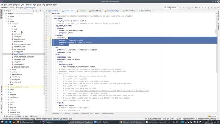This screenshot has height=124, width=220.
Task: Expand the prod folder under packages
Action: 10,29
